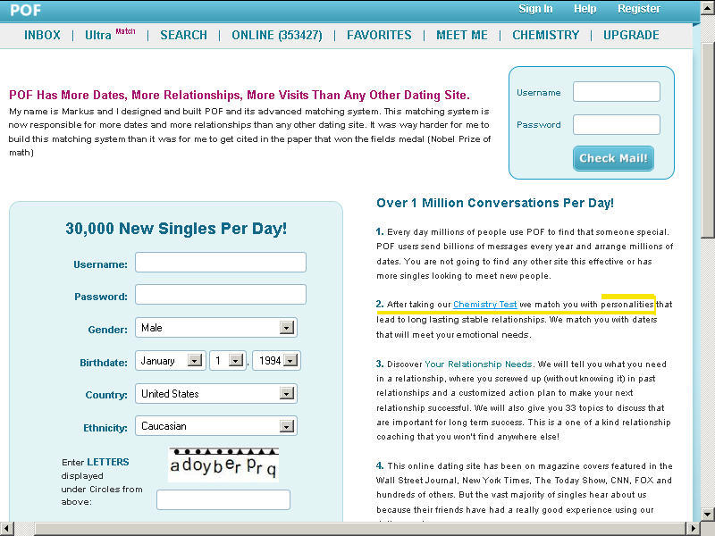This screenshot has width=715, height=536.
Task: Focus the login Username field
Action: (x=617, y=92)
